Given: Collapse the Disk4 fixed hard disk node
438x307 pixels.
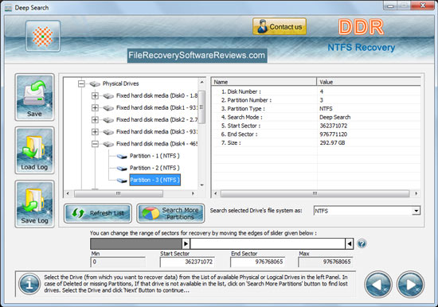Looking at the screenshot, I should [x=95, y=144].
